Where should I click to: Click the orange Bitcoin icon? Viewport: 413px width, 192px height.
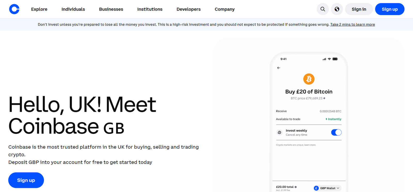click(309, 79)
